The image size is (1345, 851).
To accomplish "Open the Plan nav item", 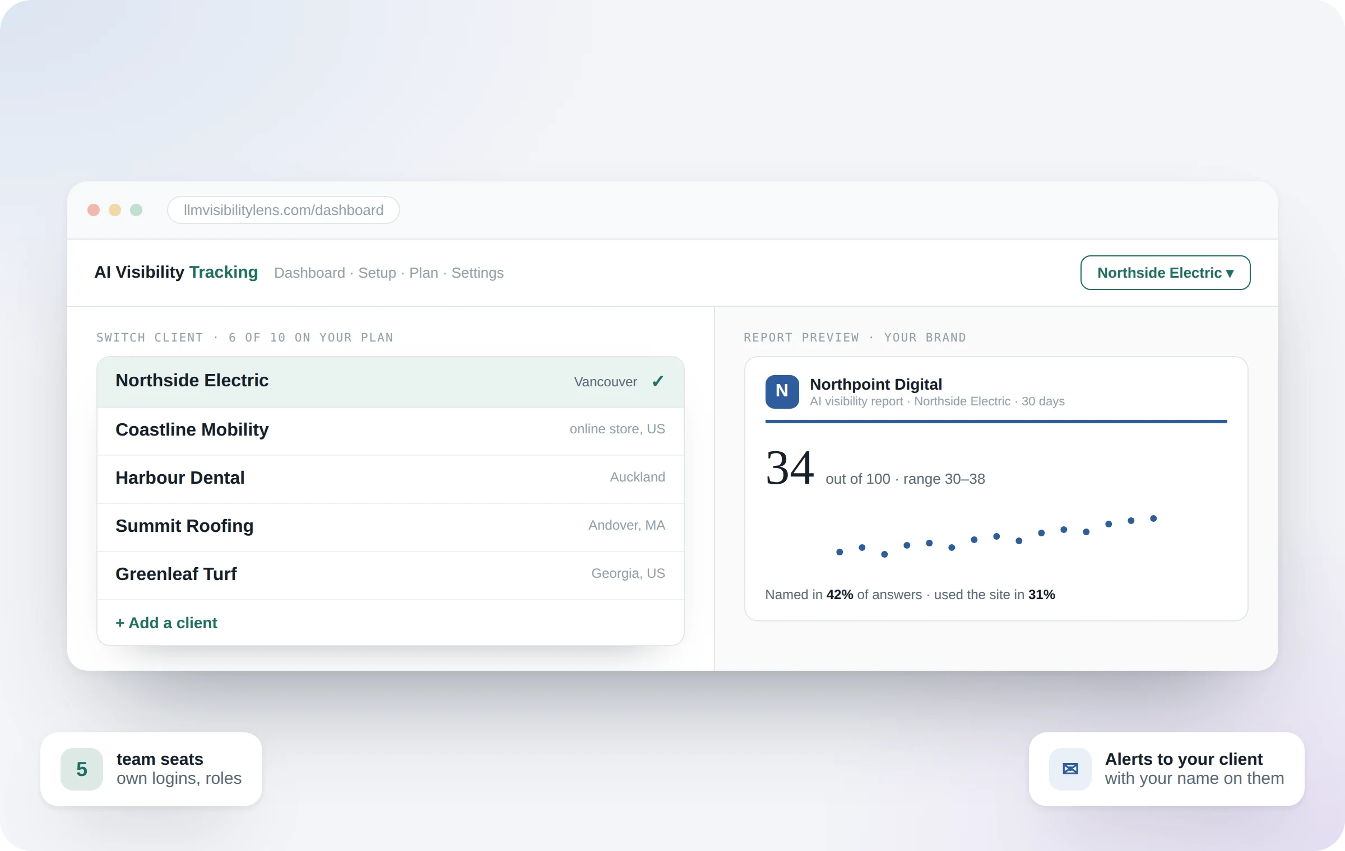I will coord(424,273).
